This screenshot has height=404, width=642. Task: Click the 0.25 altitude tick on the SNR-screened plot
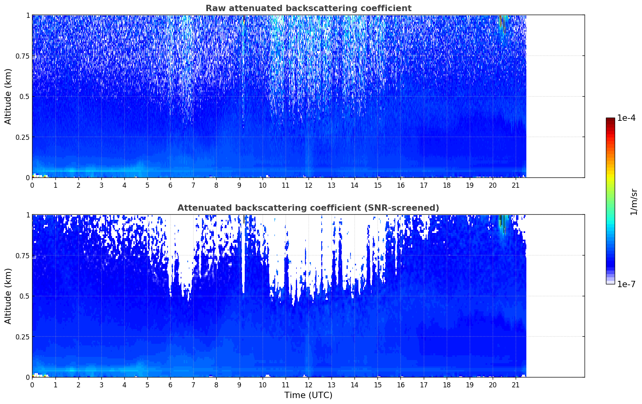coord(23,337)
